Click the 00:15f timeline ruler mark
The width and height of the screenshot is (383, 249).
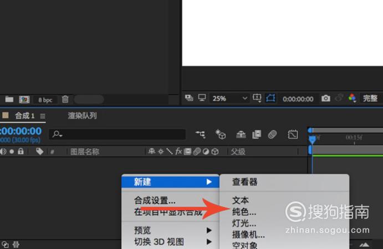coord(354,138)
